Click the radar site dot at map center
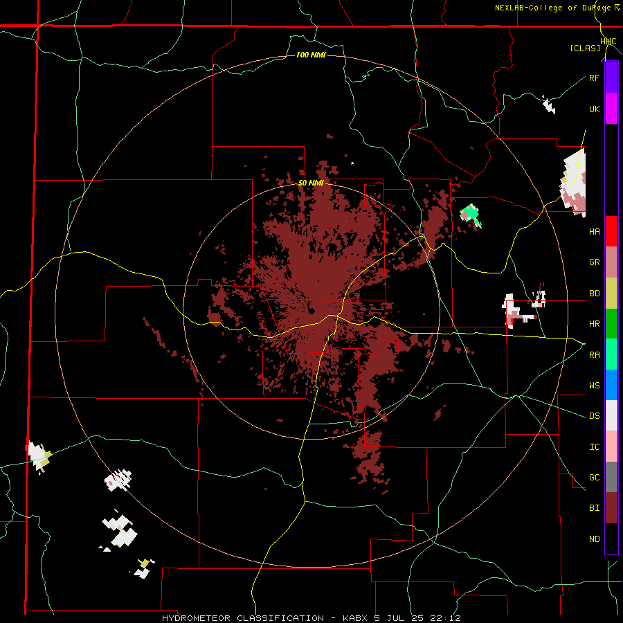623x623 pixels. (311, 310)
